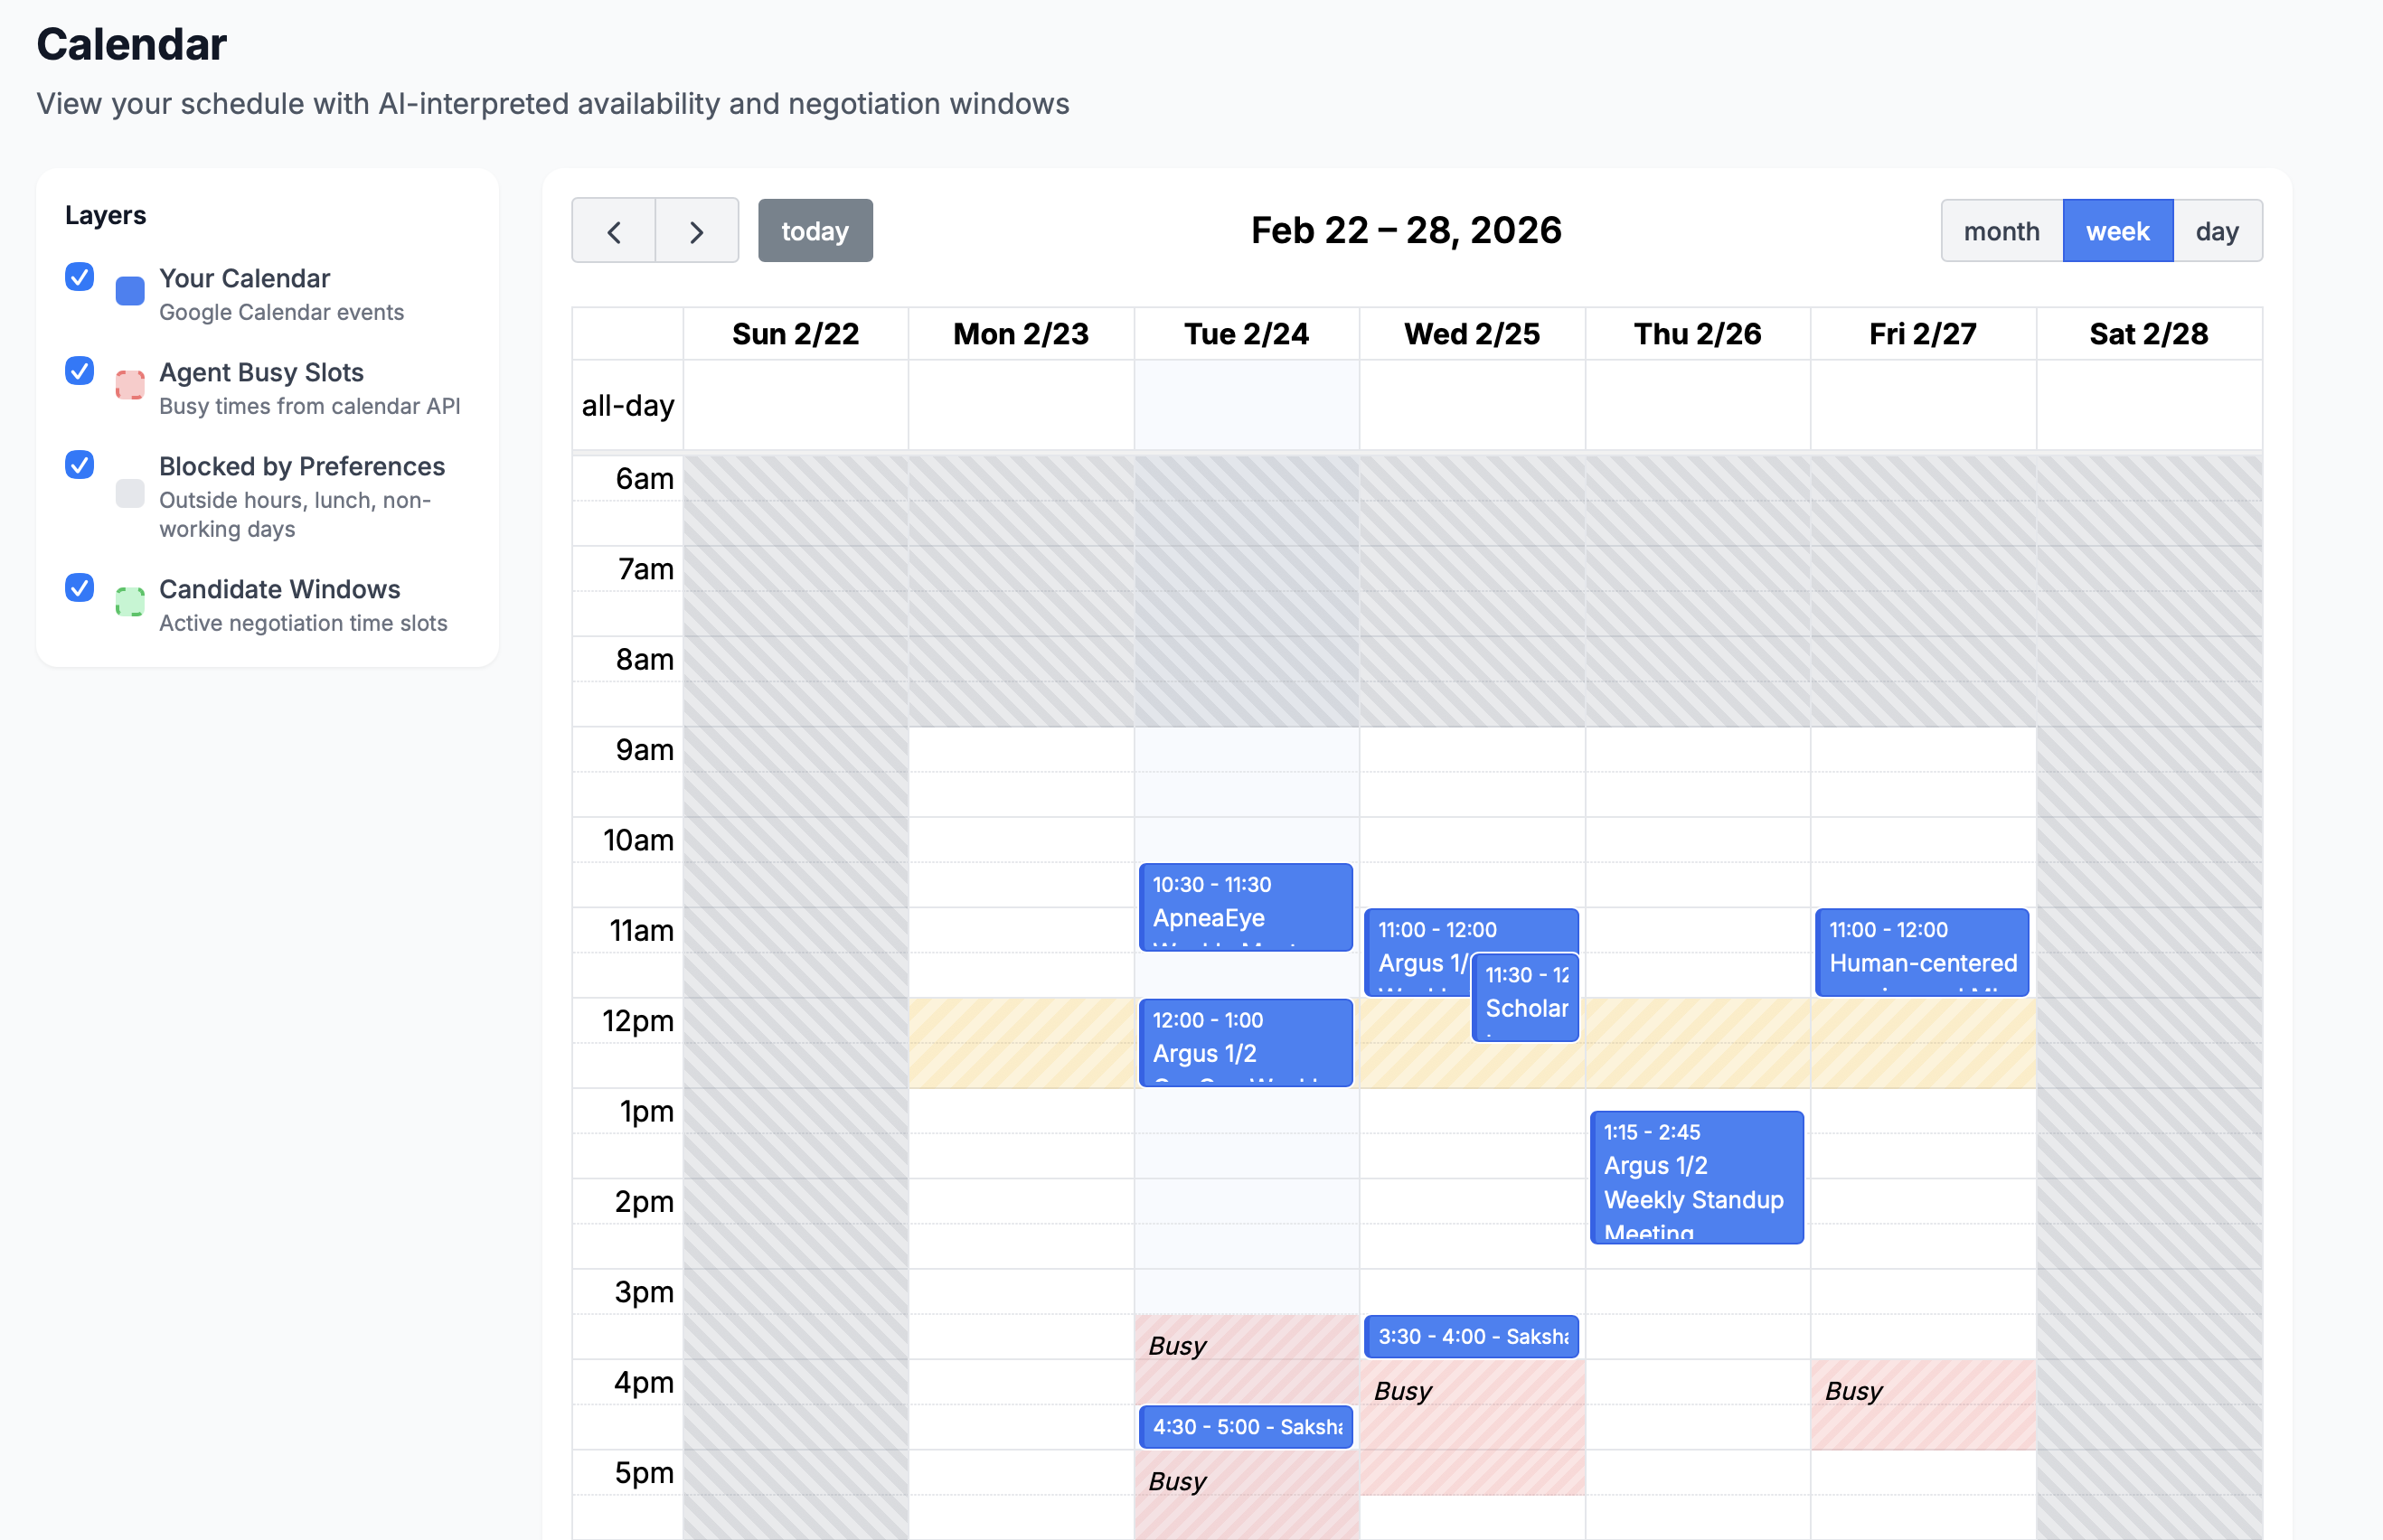This screenshot has height=1540, width=2383.
Task: Advance to next week with right chevron
Action: (x=697, y=231)
